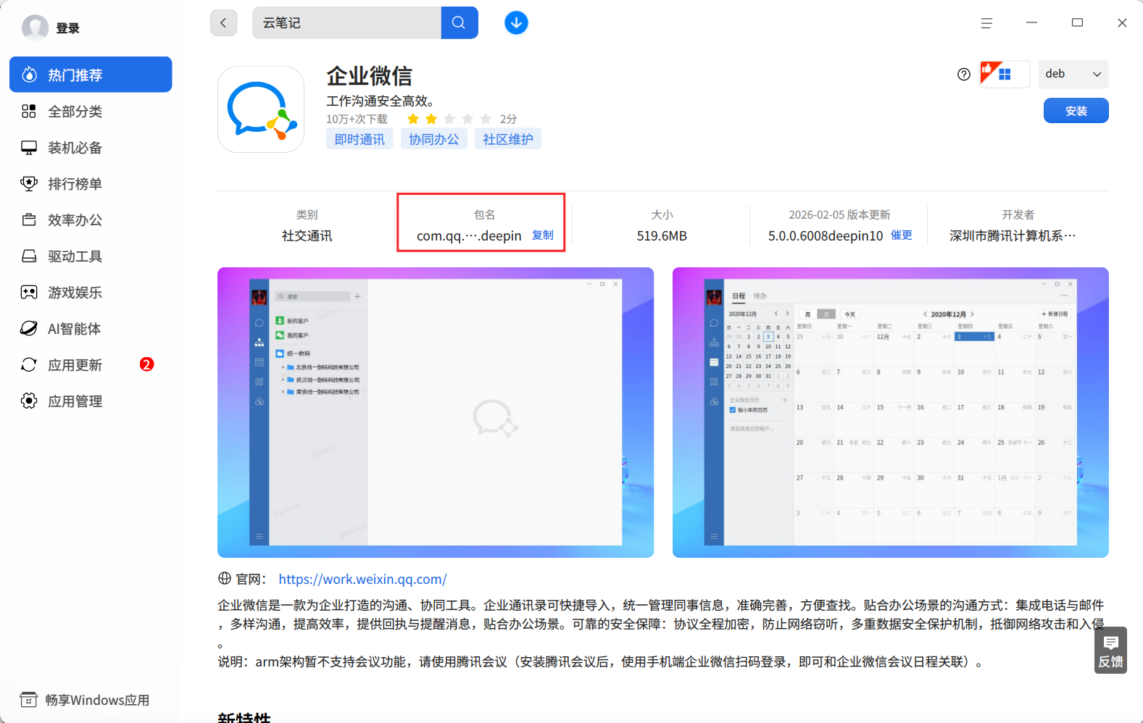Click the 企业微信 app icon

tap(261, 109)
